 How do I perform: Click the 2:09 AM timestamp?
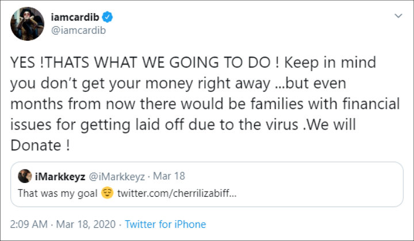[x=29, y=224]
